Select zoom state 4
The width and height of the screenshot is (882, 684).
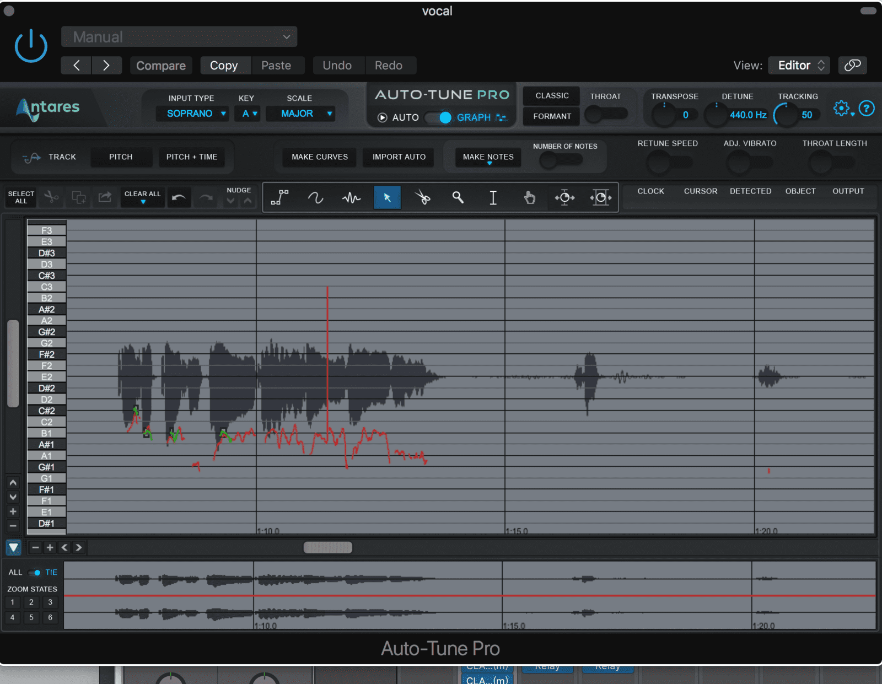[x=13, y=617]
